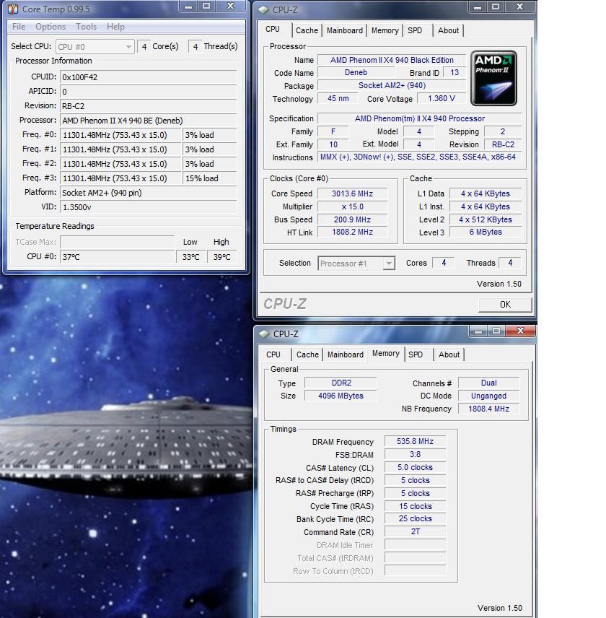Viewport: 606px width, 618px height.
Task: Click the Bus Speed value 200.9 MHz
Action: (352, 219)
